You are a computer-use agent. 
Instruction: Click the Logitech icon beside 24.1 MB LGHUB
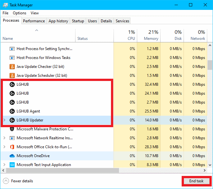(12, 93)
